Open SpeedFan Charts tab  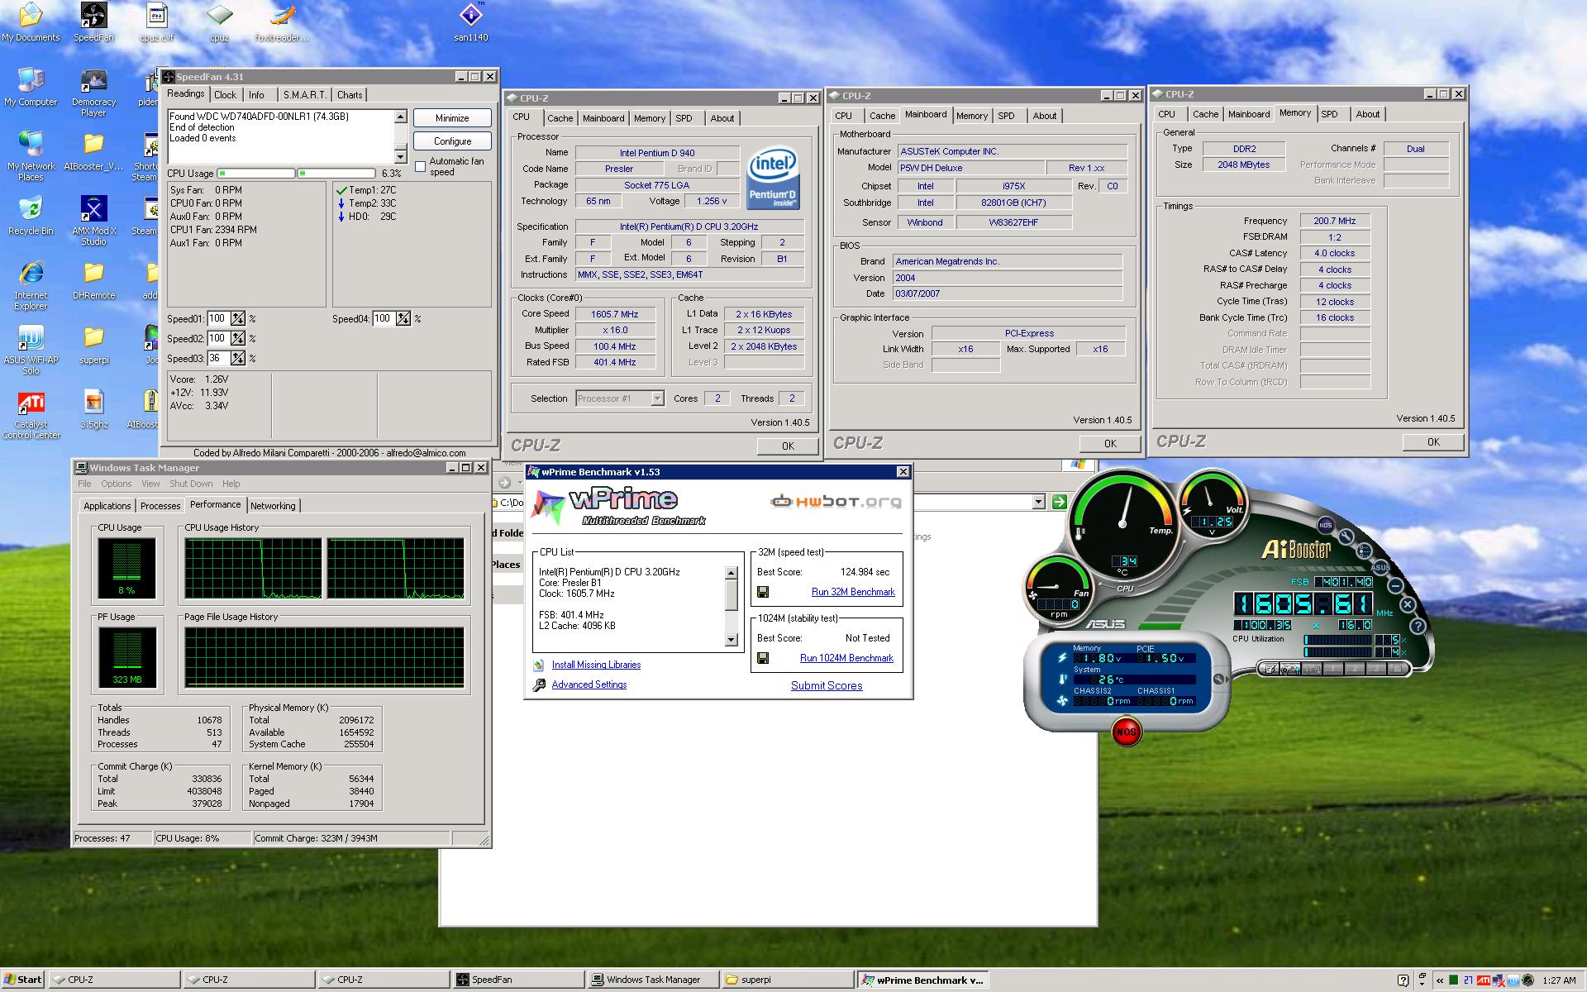[x=350, y=95]
